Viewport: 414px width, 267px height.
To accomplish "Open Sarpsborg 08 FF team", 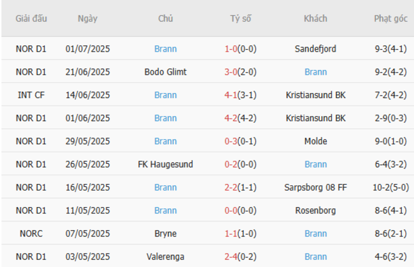I will pyautogui.click(x=316, y=187).
